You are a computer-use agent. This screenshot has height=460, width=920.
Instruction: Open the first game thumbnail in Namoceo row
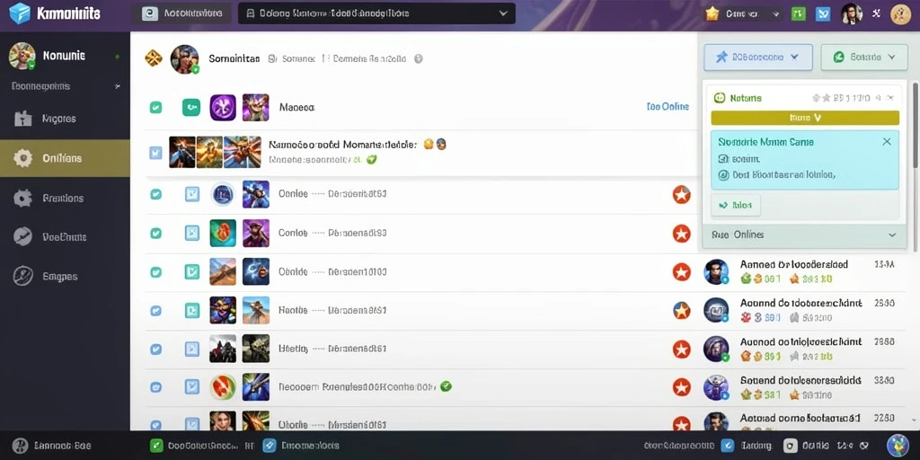pos(181,152)
